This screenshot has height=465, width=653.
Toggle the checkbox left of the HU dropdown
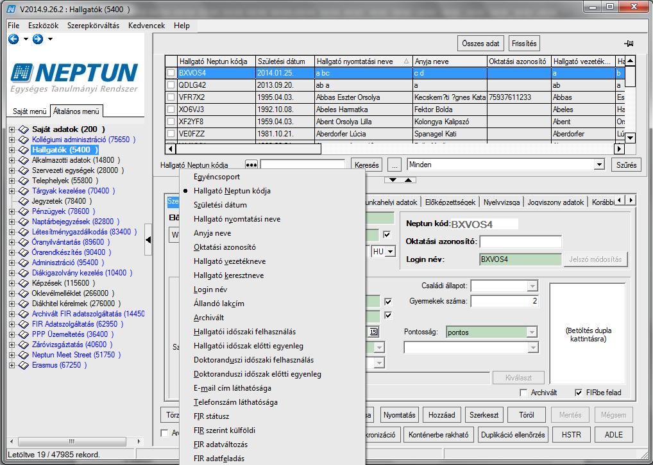pos(387,234)
